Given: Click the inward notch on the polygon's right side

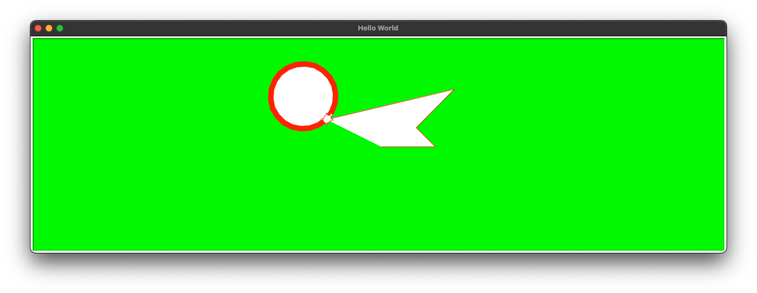Looking at the screenshot, I should pos(417,128).
